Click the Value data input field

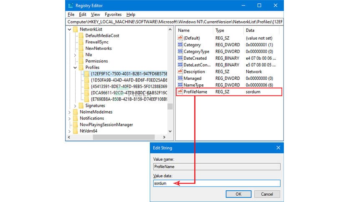[x=217, y=183]
